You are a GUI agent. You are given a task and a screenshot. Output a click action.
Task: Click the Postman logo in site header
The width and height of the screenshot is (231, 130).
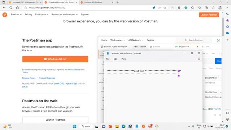[x=5, y=14]
